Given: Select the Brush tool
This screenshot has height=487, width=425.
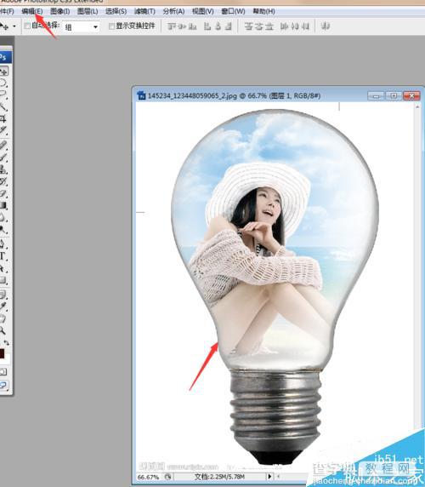Looking at the screenshot, I should (x=3, y=158).
